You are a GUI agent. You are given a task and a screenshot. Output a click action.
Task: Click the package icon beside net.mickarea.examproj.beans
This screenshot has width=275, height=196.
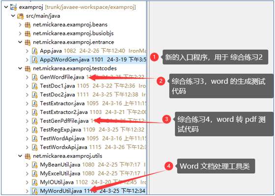[27, 25]
